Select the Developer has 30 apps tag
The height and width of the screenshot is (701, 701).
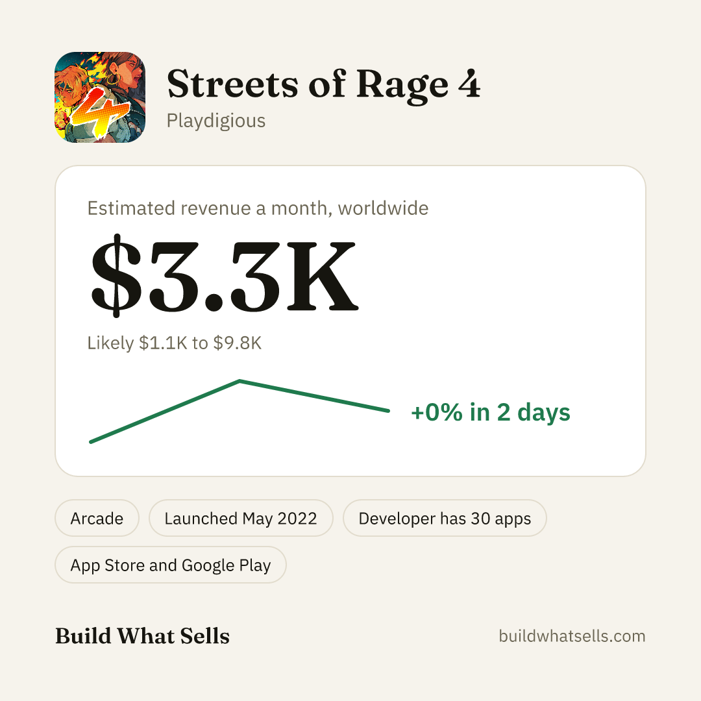tap(445, 518)
